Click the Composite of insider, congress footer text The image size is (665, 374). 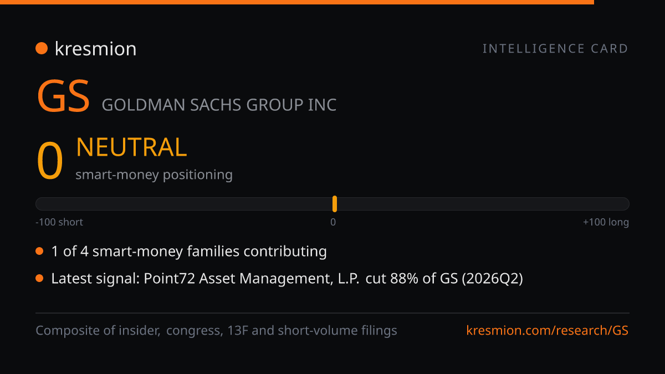(x=217, y=331)
